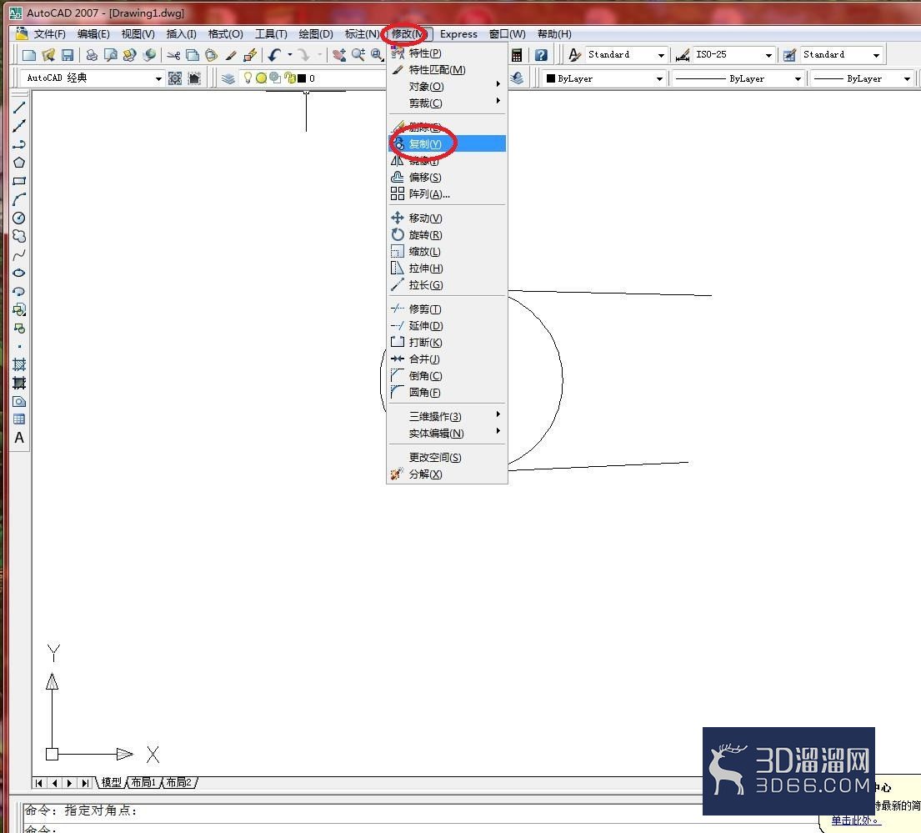921x833 pixels.
Task: Select the Arc tool
Action: coord(19,200)
